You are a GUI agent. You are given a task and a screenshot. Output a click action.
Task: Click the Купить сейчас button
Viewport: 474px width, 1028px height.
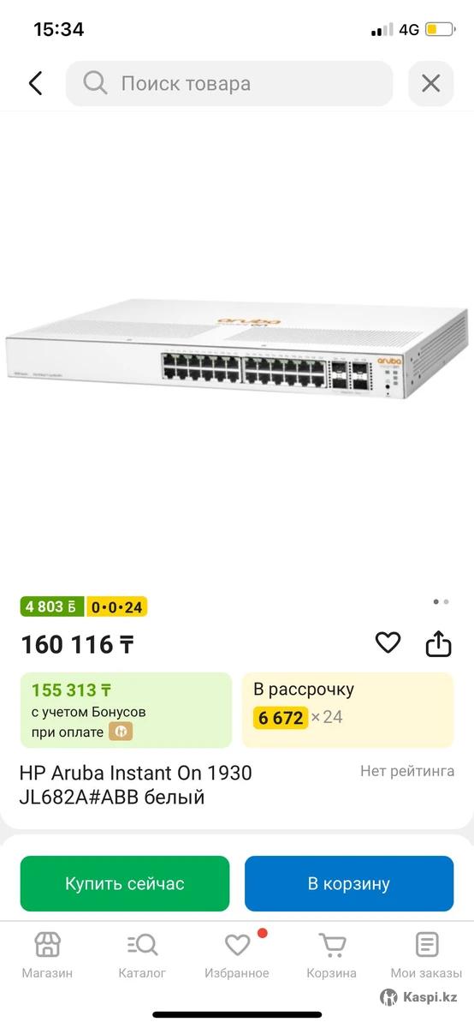tap(125, 883)
